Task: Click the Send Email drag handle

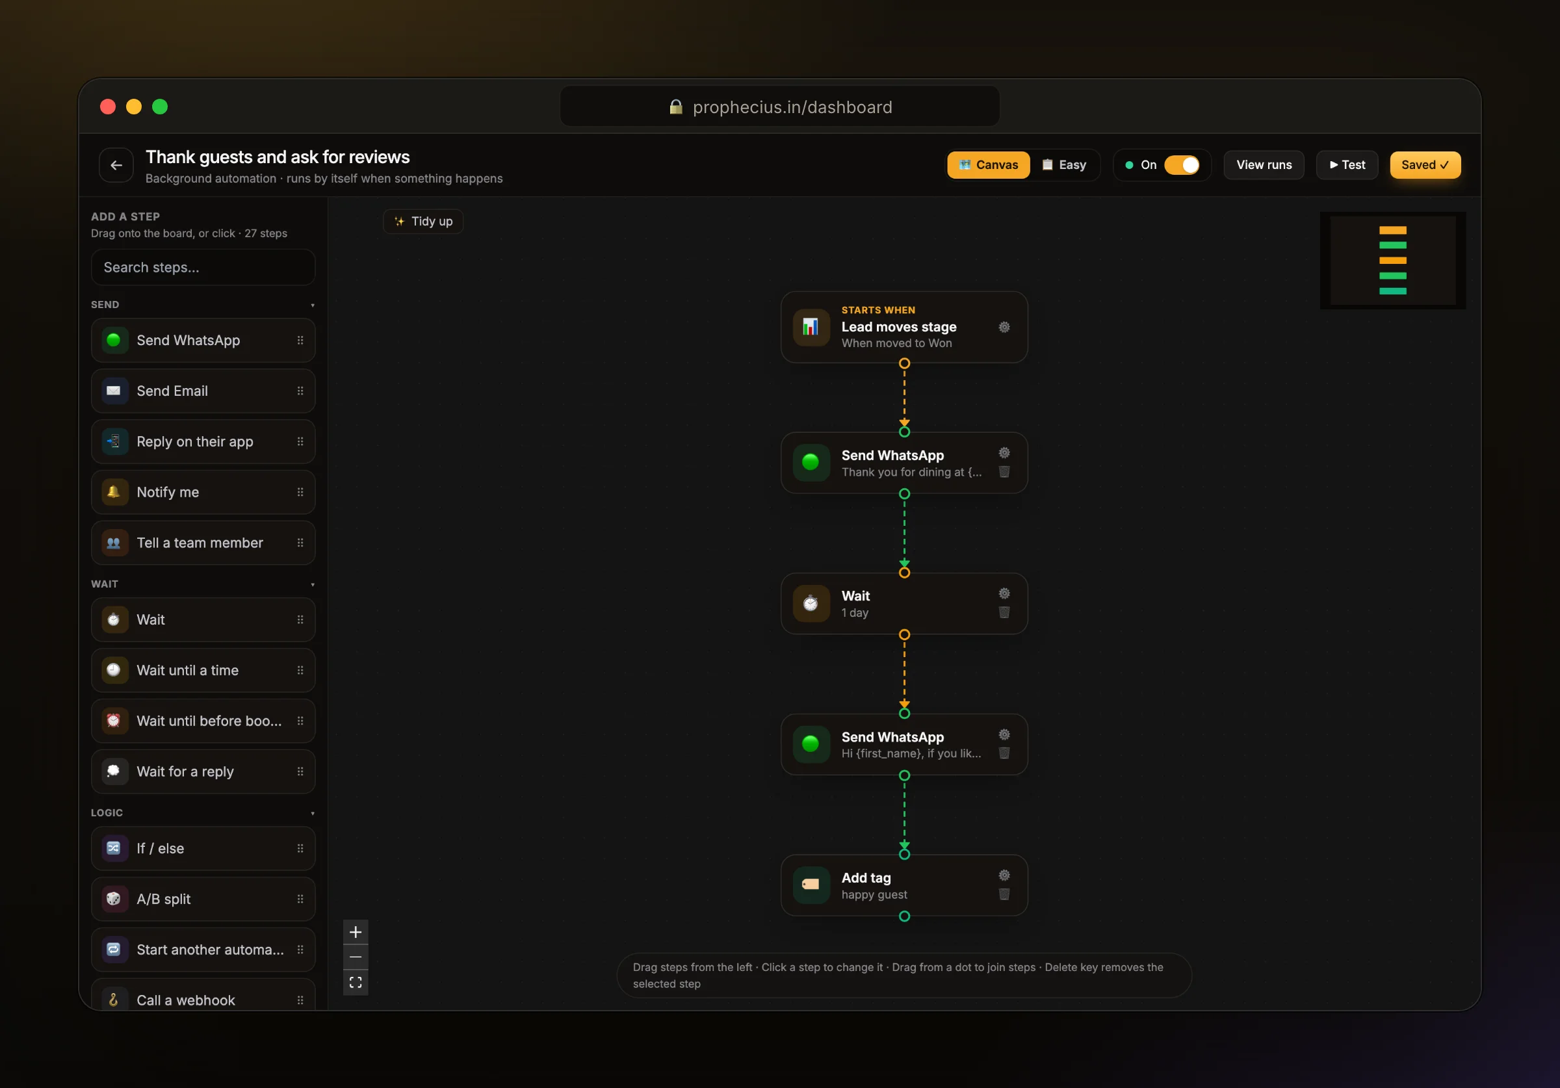Action: 300,391
